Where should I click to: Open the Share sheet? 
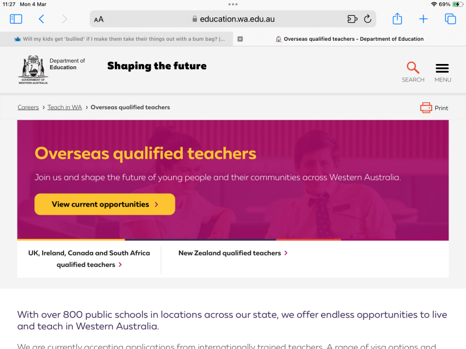tap(397, 19)
